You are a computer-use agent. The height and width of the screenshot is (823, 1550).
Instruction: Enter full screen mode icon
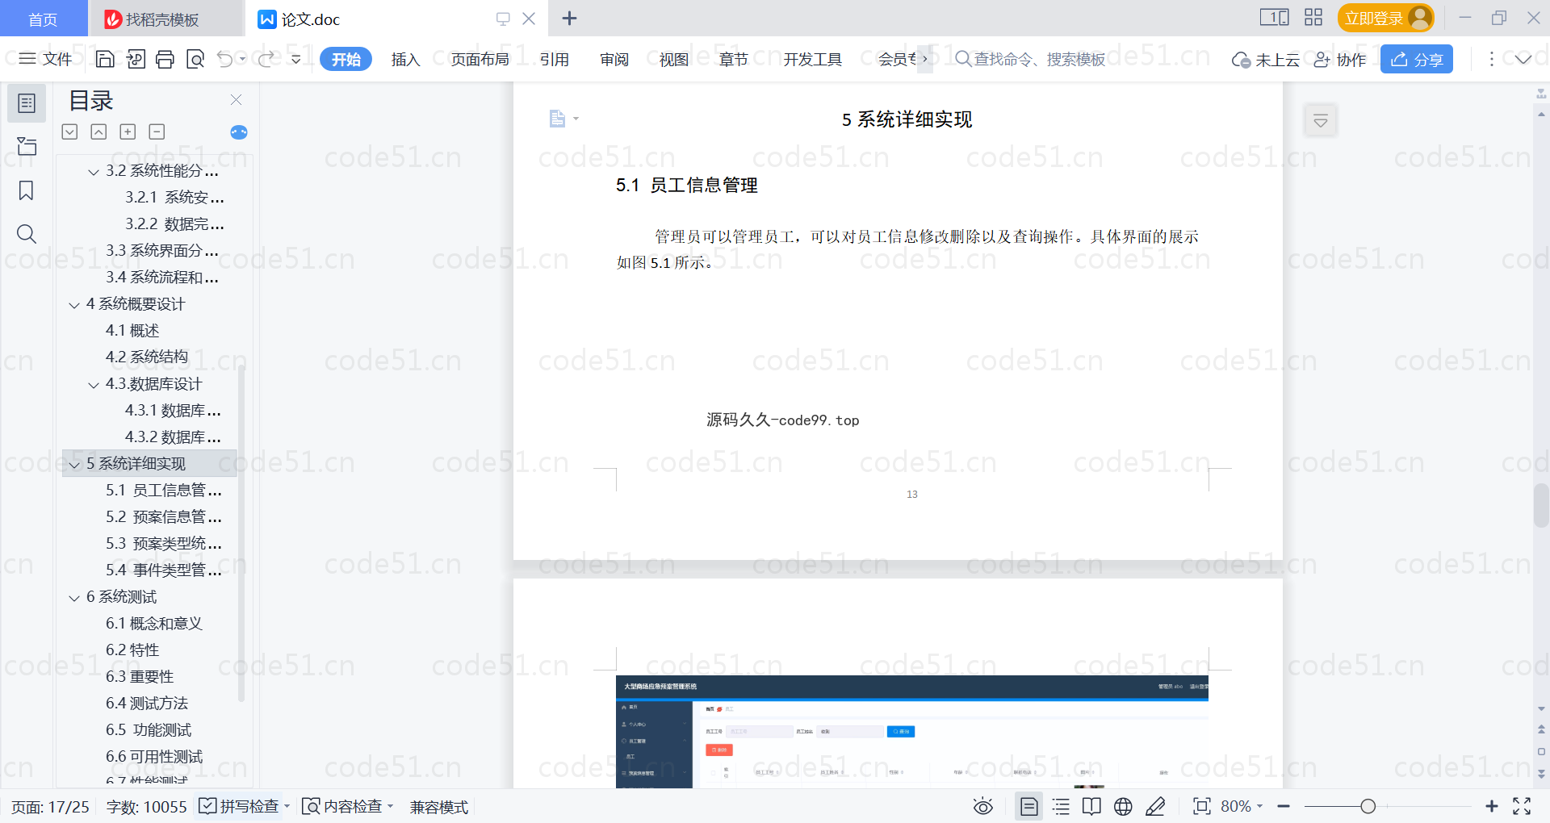point(1522,806)
